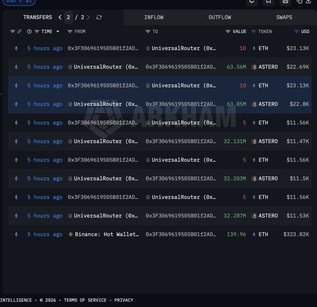The image size is (317, 307).
Task: Open the TIME column filter icon
Action: point(37,32)
